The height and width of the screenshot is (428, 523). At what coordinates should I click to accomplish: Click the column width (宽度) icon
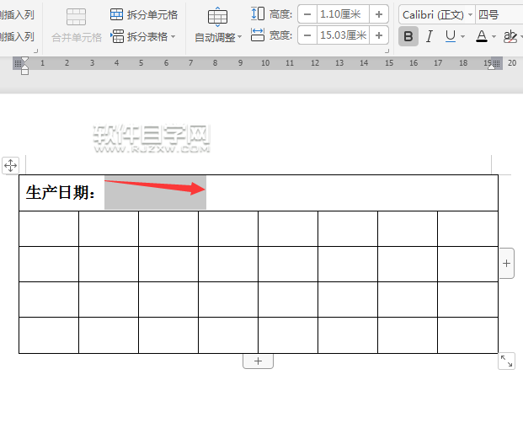coord(258,35)
